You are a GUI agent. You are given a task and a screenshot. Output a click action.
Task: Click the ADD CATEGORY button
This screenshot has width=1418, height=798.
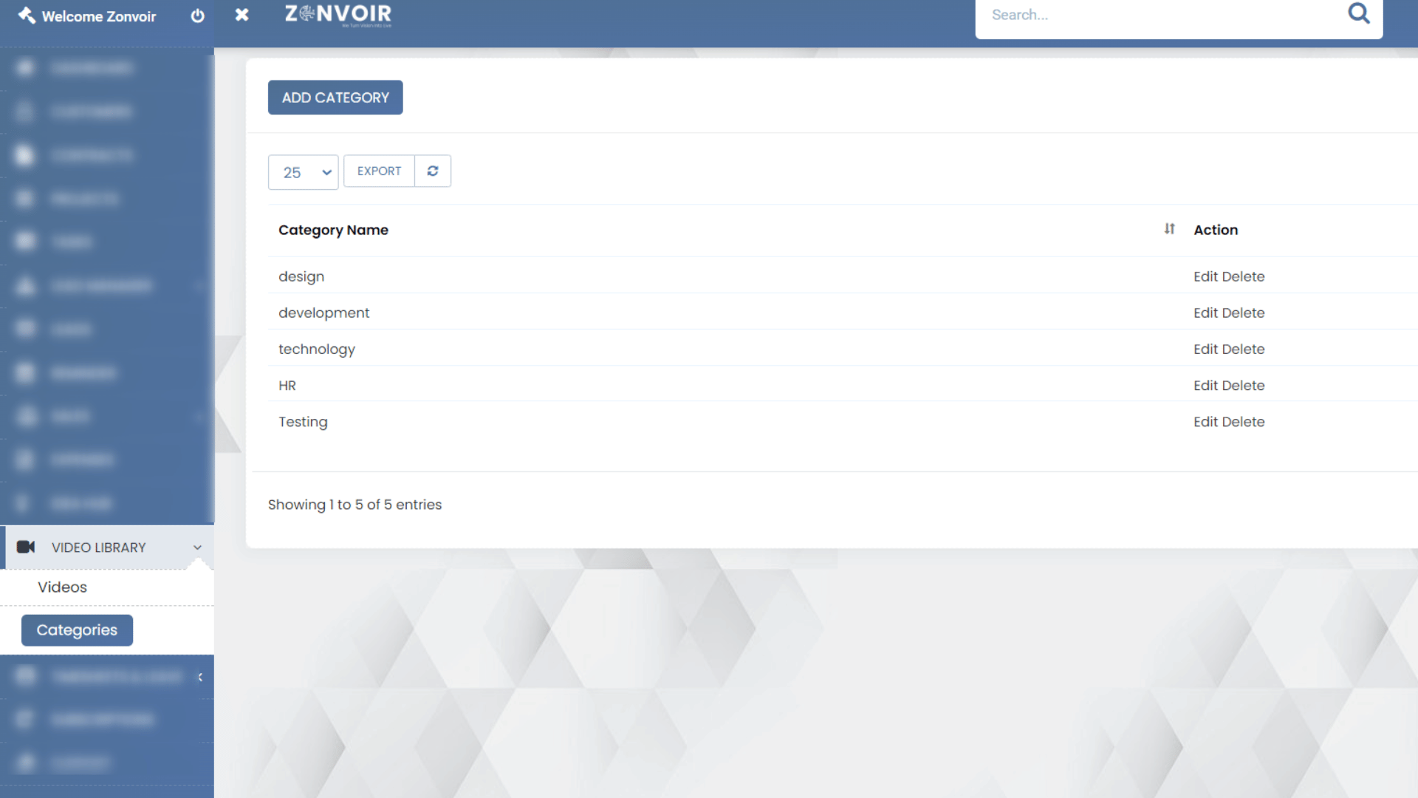tap(335, 98)
